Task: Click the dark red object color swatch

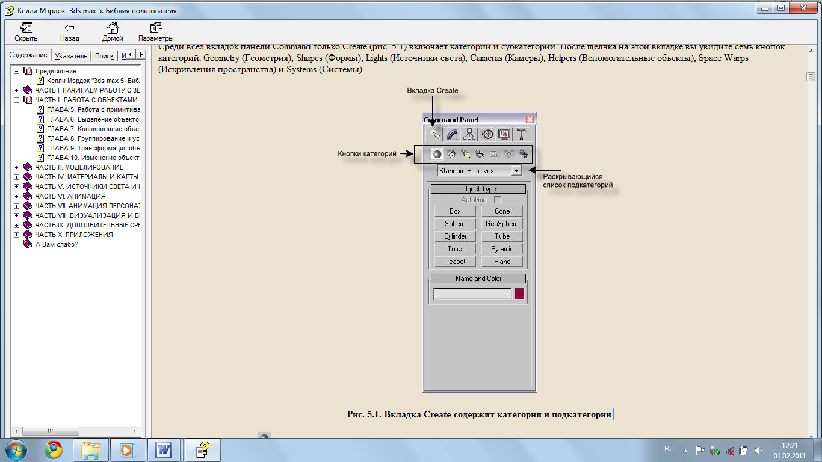Action: (519, 294)
